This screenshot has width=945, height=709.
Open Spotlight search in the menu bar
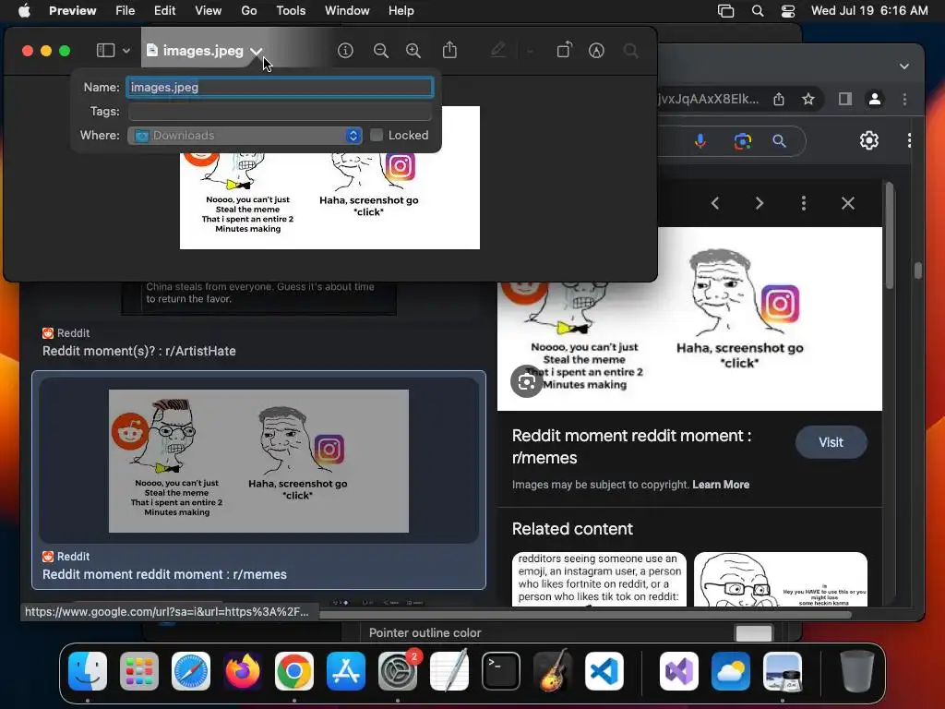(x=758, y=11)
